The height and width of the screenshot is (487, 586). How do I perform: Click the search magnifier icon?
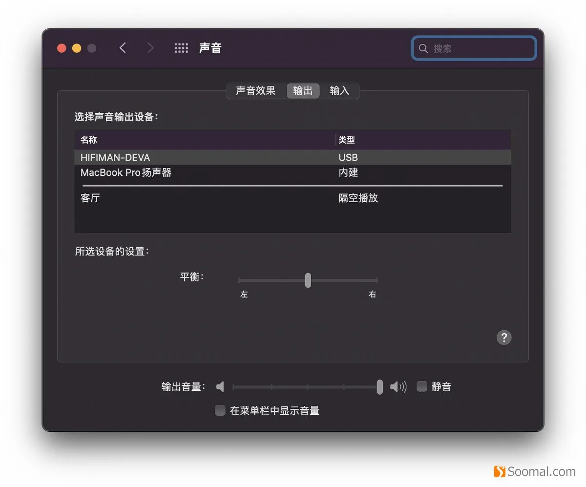pos(423,48)
